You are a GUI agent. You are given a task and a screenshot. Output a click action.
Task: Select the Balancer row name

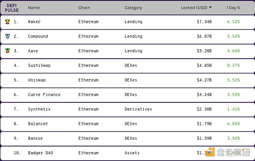click(38, 124)
